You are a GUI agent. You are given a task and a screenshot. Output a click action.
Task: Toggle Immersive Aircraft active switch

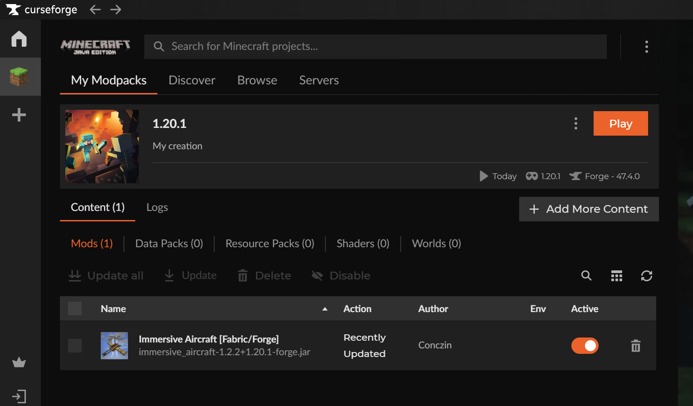point(585,346)
